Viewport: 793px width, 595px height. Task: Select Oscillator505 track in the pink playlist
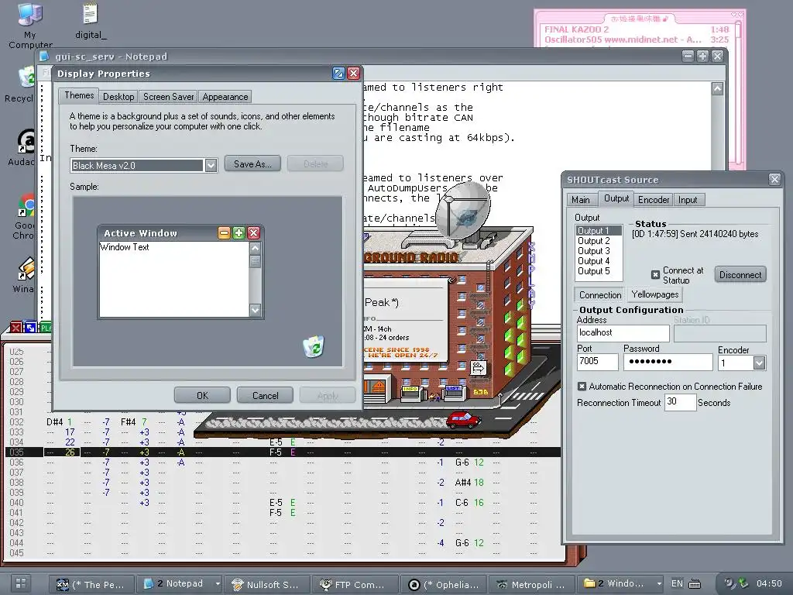(637, 40)
